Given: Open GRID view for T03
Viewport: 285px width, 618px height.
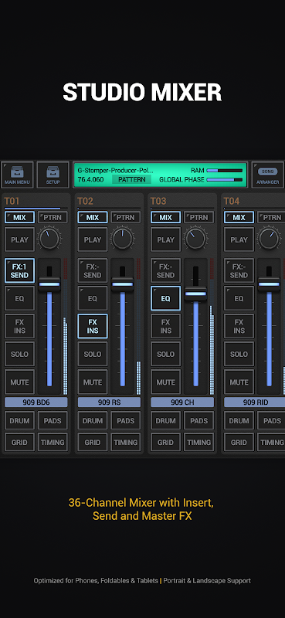Looking at the screenshot, I should 166,442.
